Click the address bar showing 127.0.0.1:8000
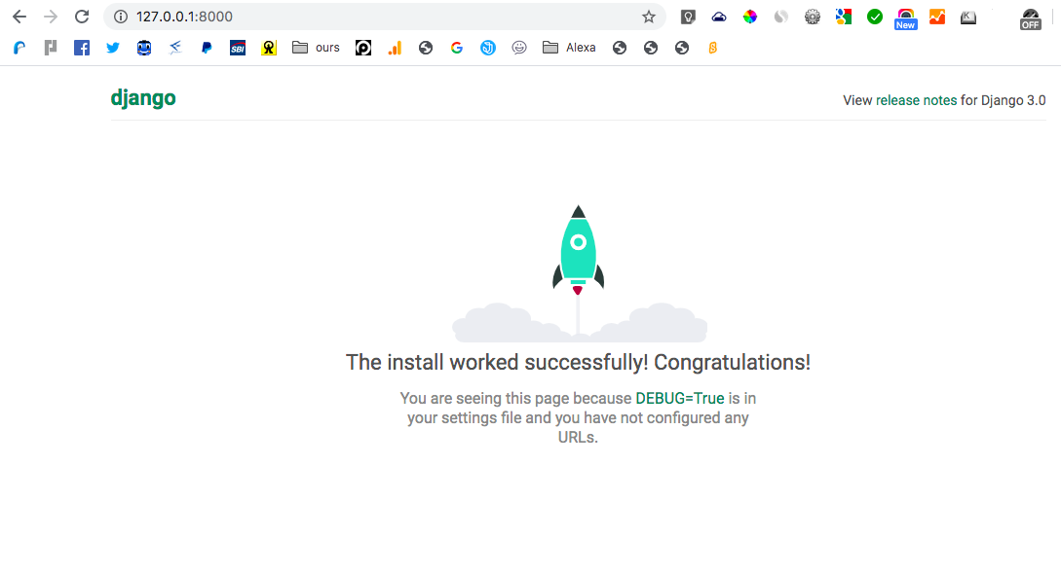 pos(384,17)
